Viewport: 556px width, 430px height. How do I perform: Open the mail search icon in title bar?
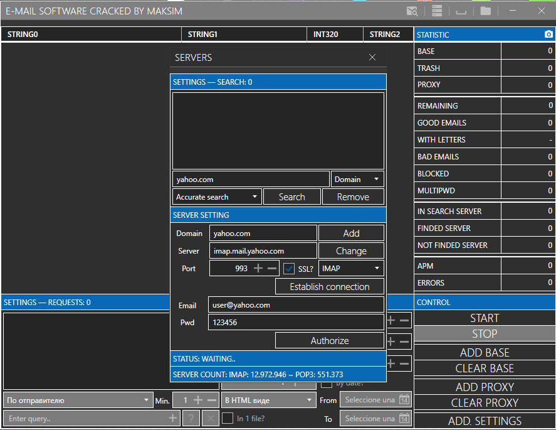tap(412, 11)
